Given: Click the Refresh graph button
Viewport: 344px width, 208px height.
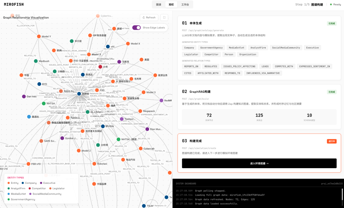Looking at the screenshot, I should click(x=149, y=18).
